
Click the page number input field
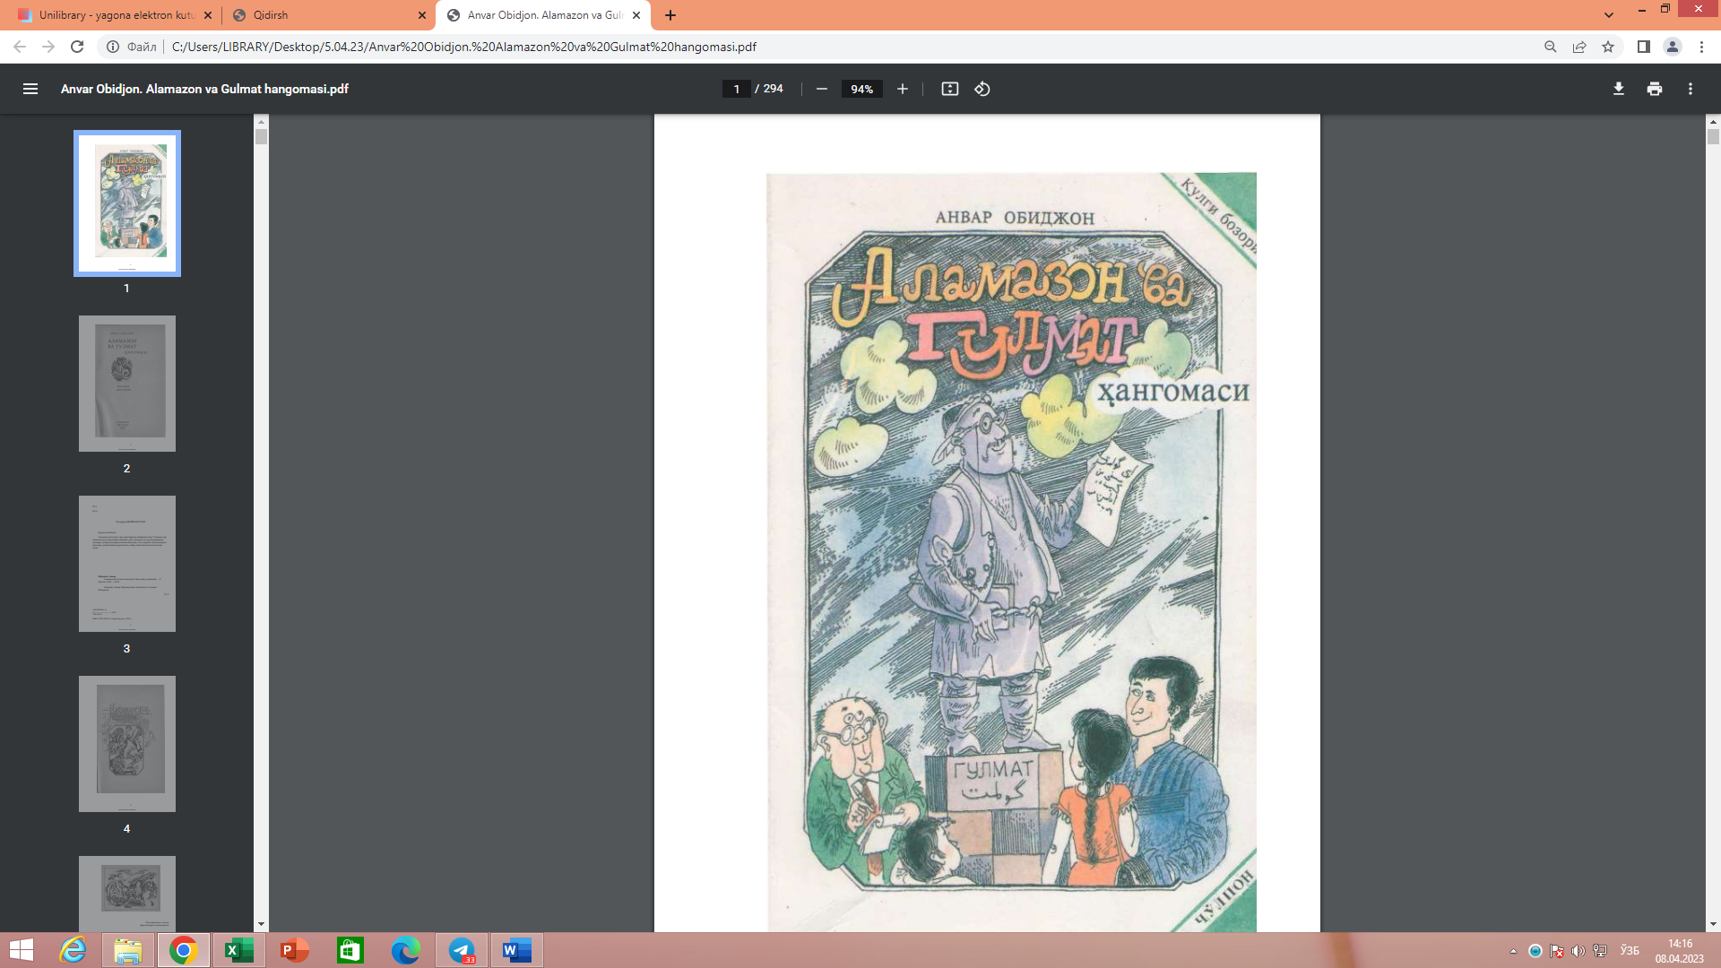pos(736,89)
